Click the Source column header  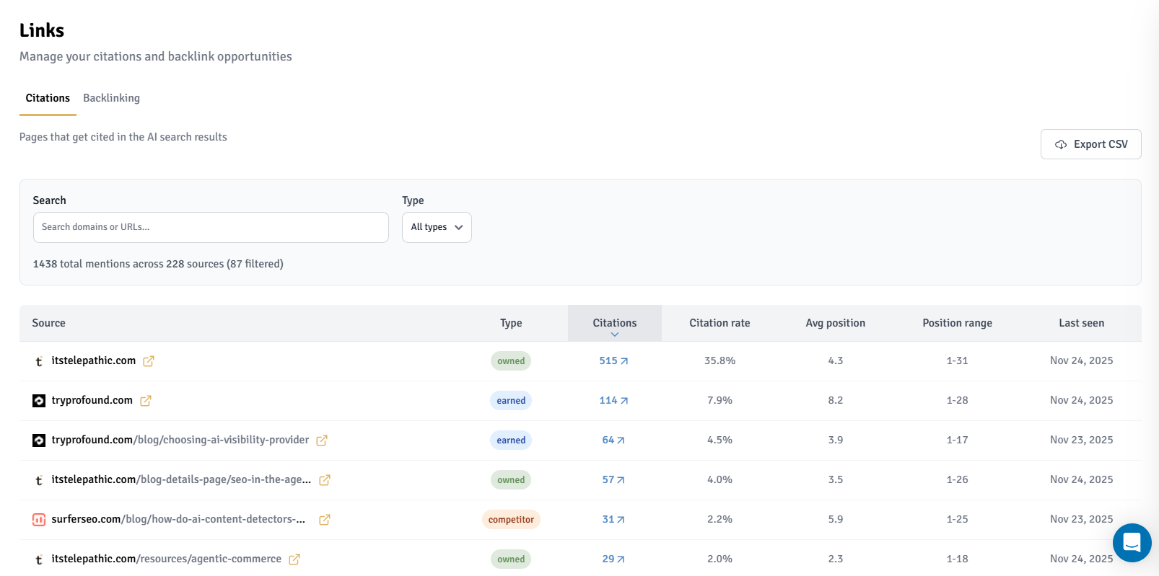point(48,323)
